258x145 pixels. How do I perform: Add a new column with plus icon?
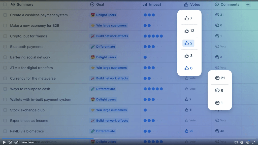(x=248, y=5)
